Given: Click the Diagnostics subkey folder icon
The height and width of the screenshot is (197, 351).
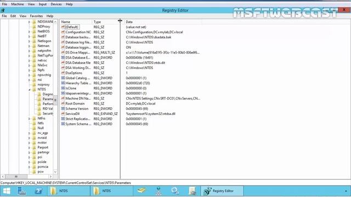Looking at the screenshot, I should pos(39,94).
